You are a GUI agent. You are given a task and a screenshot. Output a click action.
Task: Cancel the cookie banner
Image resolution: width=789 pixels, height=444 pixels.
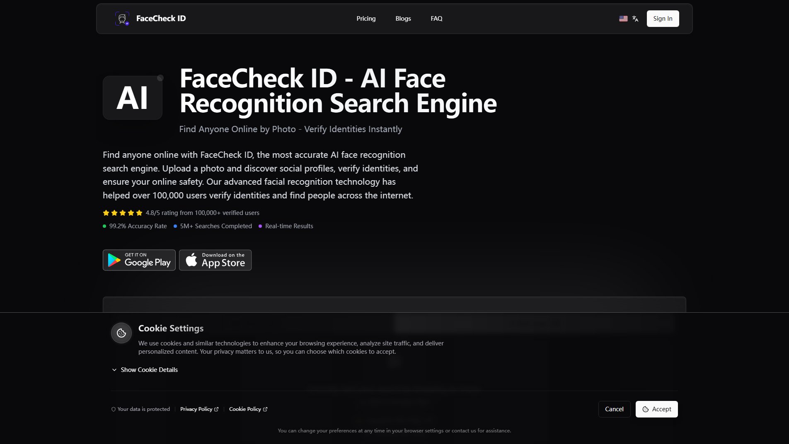(x=614, y=409)
